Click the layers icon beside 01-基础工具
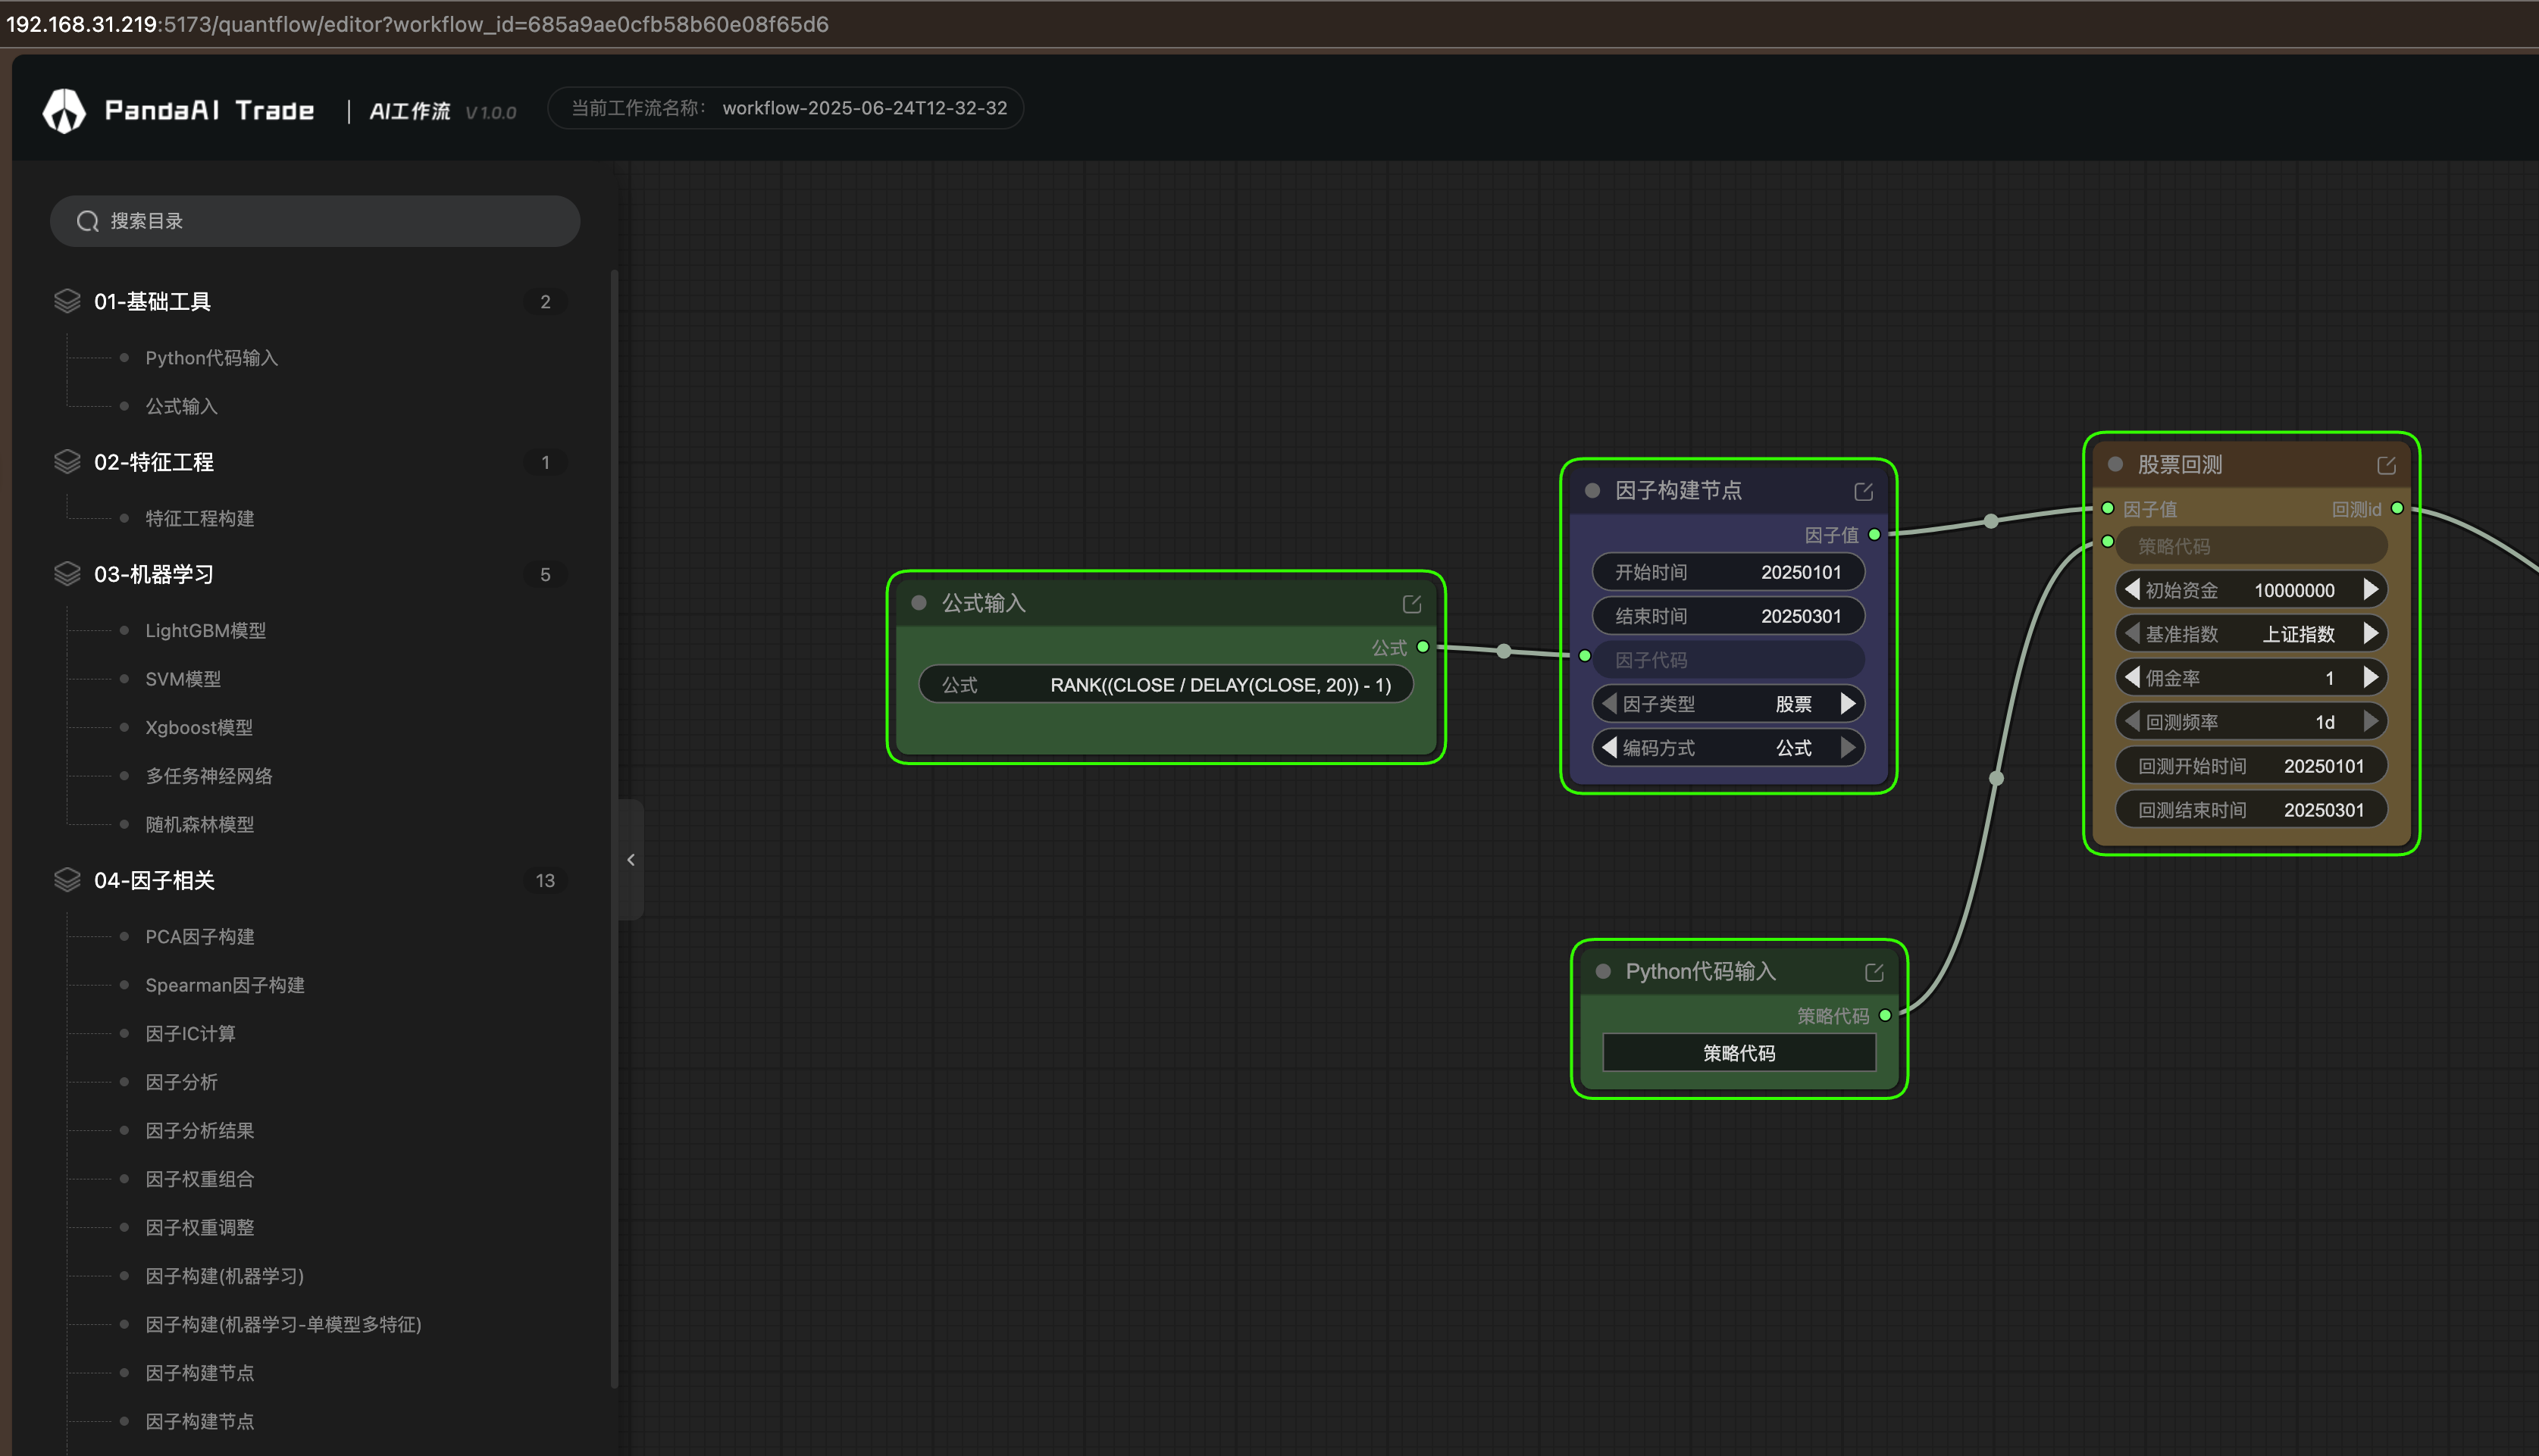The width and height of the screenshot is (2539, 1456). 67,301
